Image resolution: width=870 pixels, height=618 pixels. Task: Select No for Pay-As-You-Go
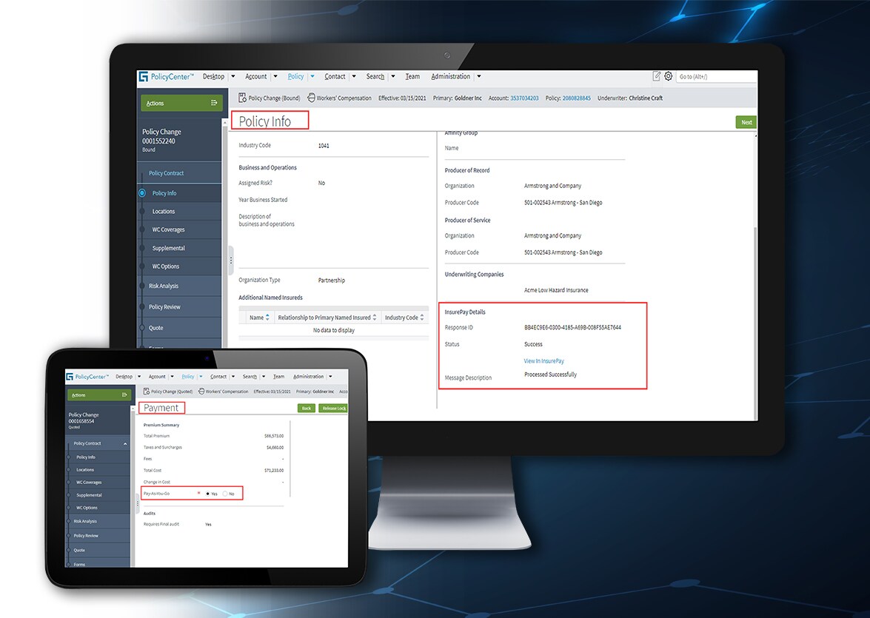[x=224, y=493]
